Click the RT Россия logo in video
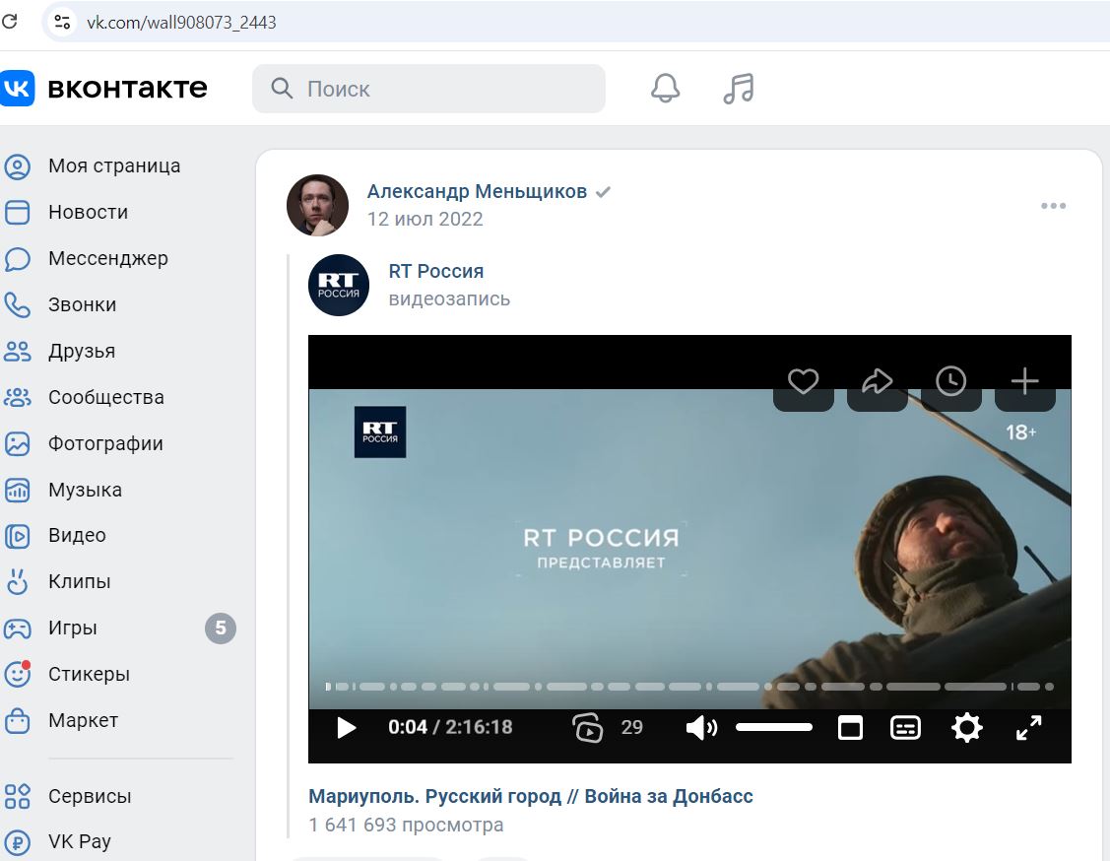Screen dimensions: 1110x861 point(380,431)
